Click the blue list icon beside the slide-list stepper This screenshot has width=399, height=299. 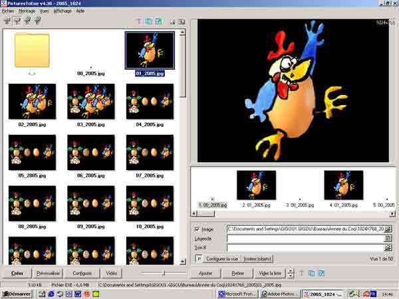click(x=311, y=273)
